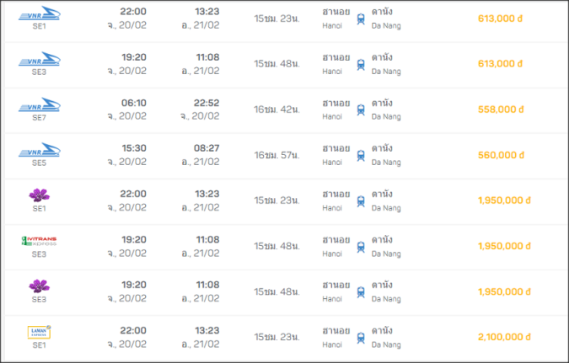Select the 1,950,000 đ Livitrans fare
Screen dimensions: 569x363
click(504, 246)
